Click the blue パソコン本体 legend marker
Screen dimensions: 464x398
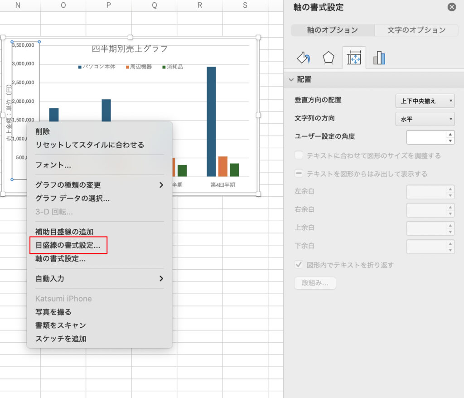pyautogui.click(x=80, y=67)
